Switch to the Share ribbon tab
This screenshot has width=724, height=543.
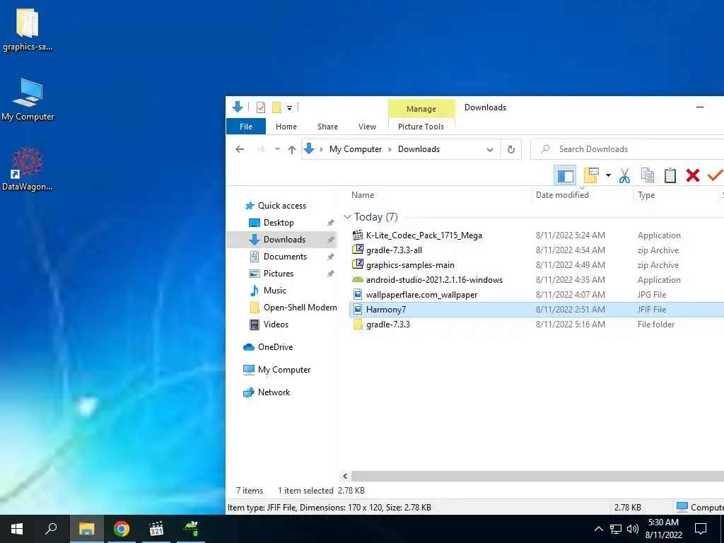(327, 127)
